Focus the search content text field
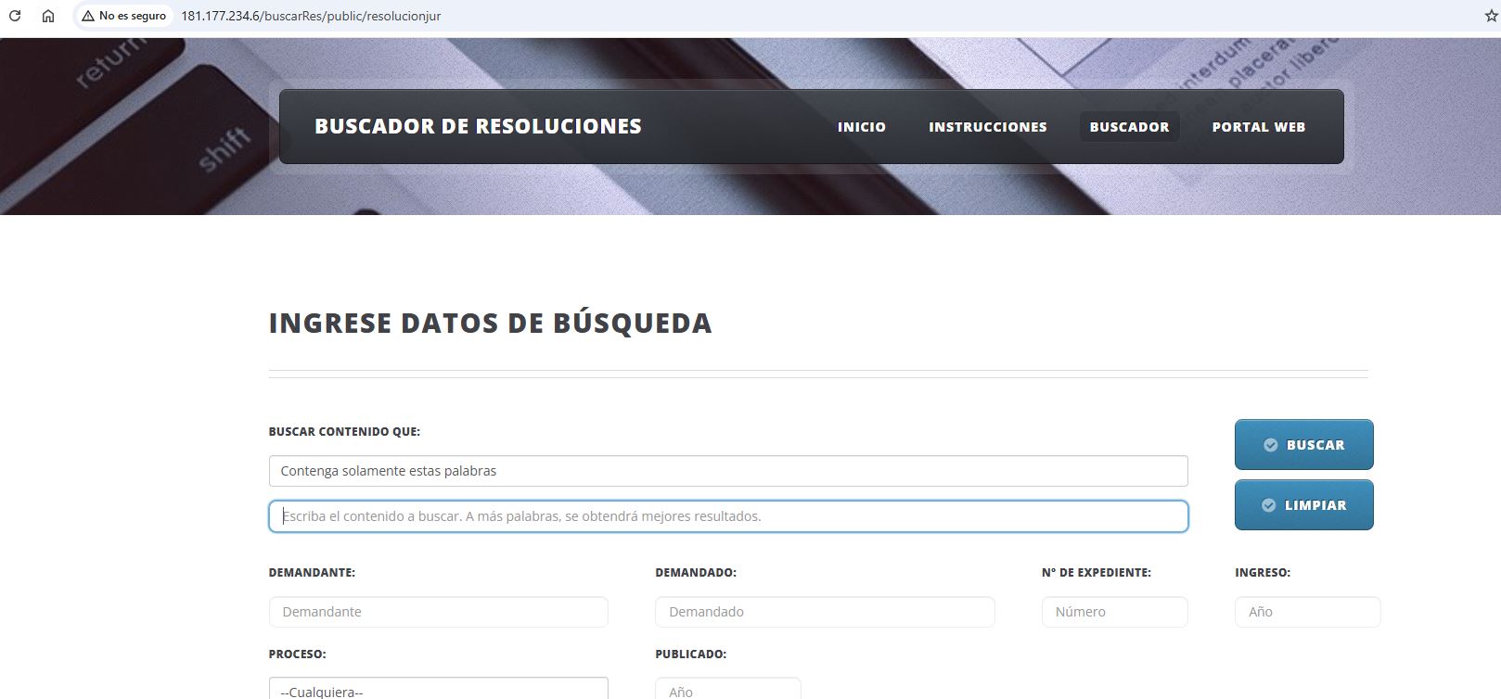 (x=727, y=516)
